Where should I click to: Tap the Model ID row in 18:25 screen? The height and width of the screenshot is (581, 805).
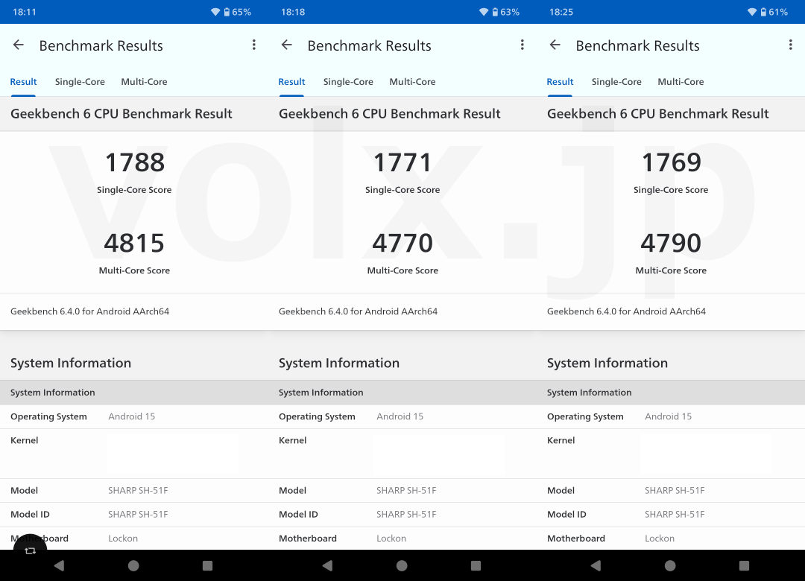pyautogui.click(x=671, y=514)
